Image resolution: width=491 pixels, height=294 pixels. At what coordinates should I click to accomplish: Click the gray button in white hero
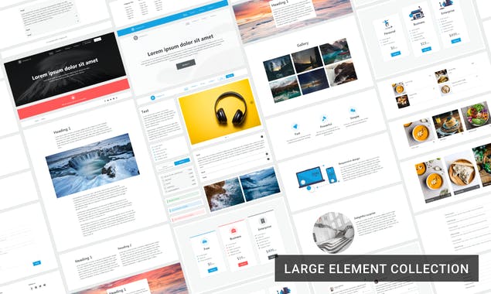[186, 64]
